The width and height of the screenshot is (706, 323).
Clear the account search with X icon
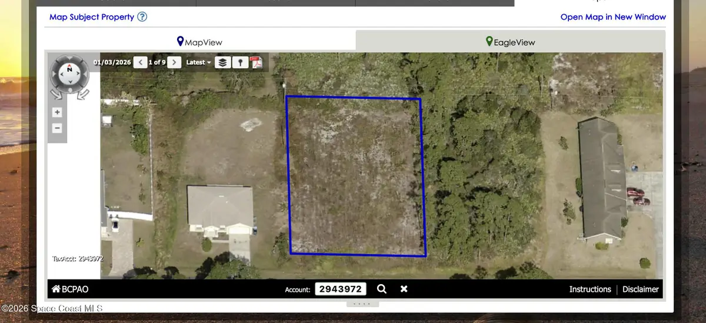(x=404, y=289)
